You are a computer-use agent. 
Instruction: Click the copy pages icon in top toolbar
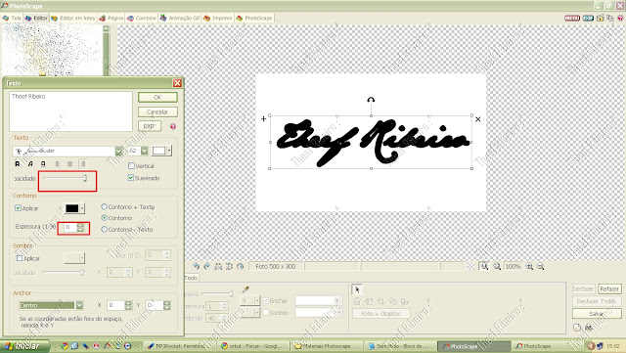click(x=610, y=18)
